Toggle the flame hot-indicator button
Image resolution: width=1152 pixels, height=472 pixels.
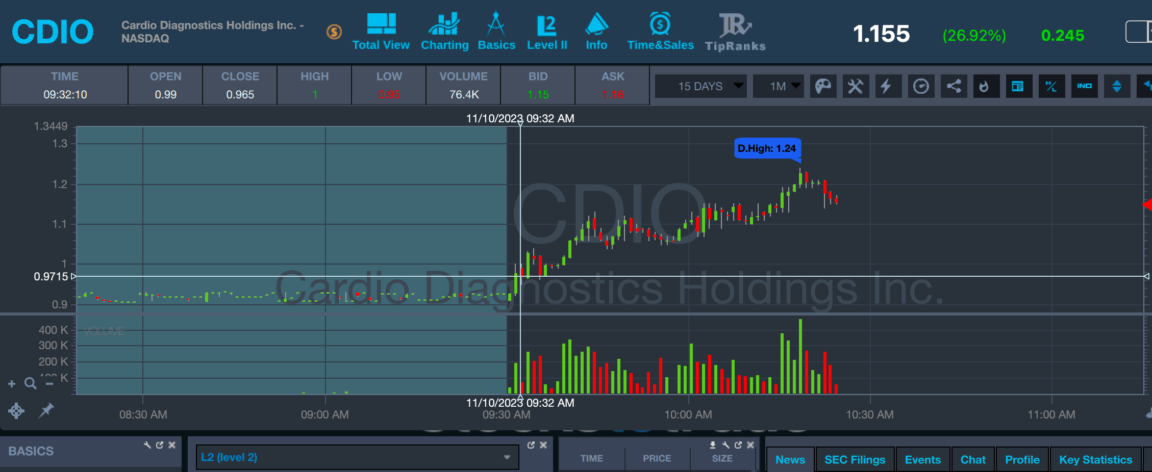pyautogui.click(x=986, y=86)
